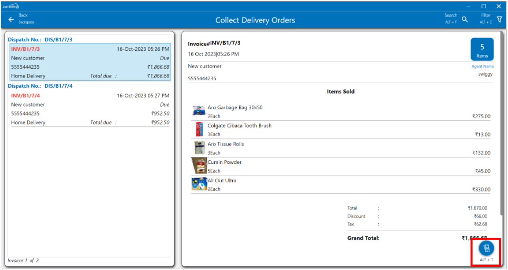Click the All Out Ultra product image

click(x=199, y=184)
